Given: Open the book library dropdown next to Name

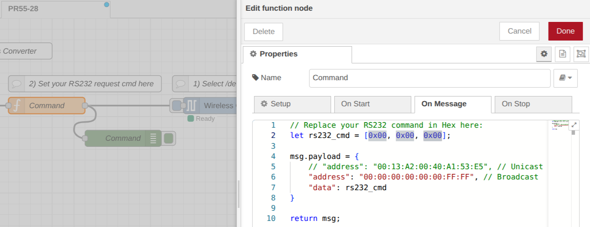Looking at the screenshot, I should coord(565,78).
